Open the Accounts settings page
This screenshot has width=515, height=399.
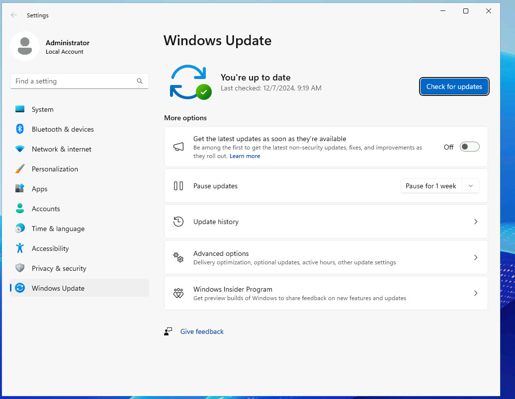46,209
